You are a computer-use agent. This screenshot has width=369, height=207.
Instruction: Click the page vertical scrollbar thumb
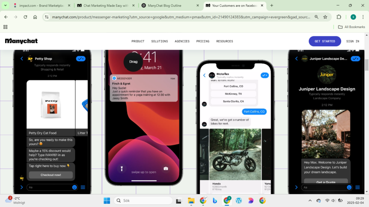click(x=366, y=65)
